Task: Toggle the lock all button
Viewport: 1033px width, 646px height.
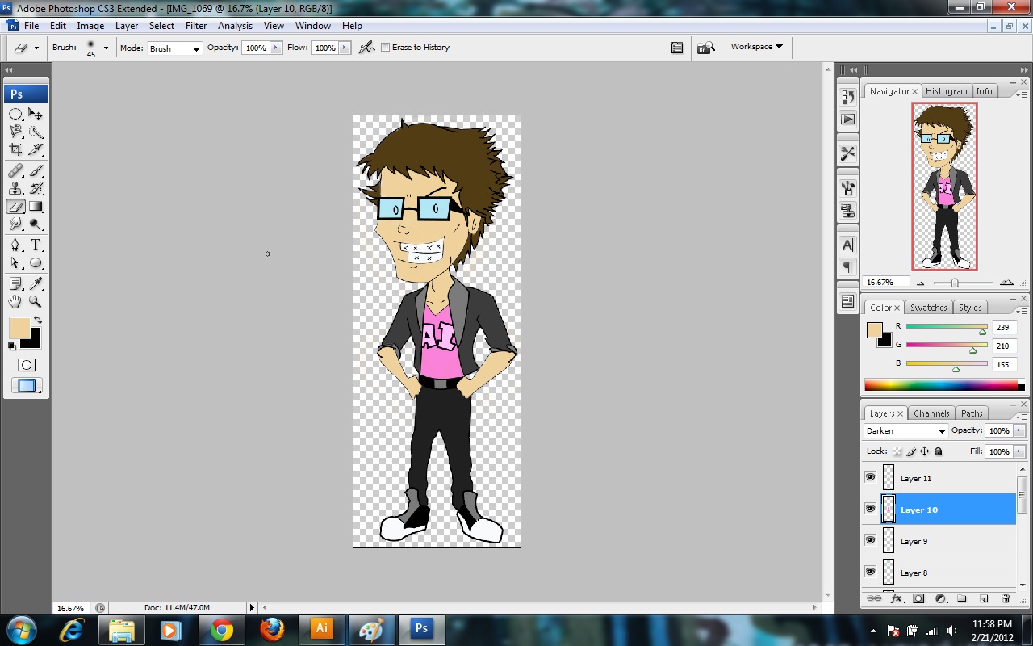Action: tap(939, 451)
